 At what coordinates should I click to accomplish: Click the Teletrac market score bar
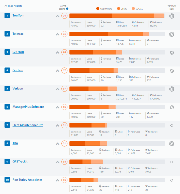pyautogui.click(x=117, y=34)
